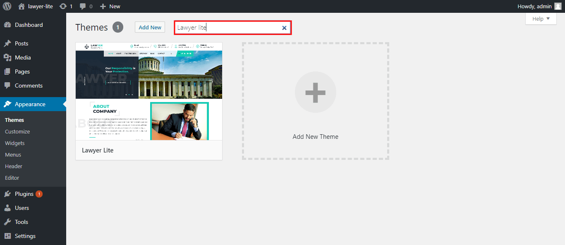Clear the theme search with X

(284, 28)
